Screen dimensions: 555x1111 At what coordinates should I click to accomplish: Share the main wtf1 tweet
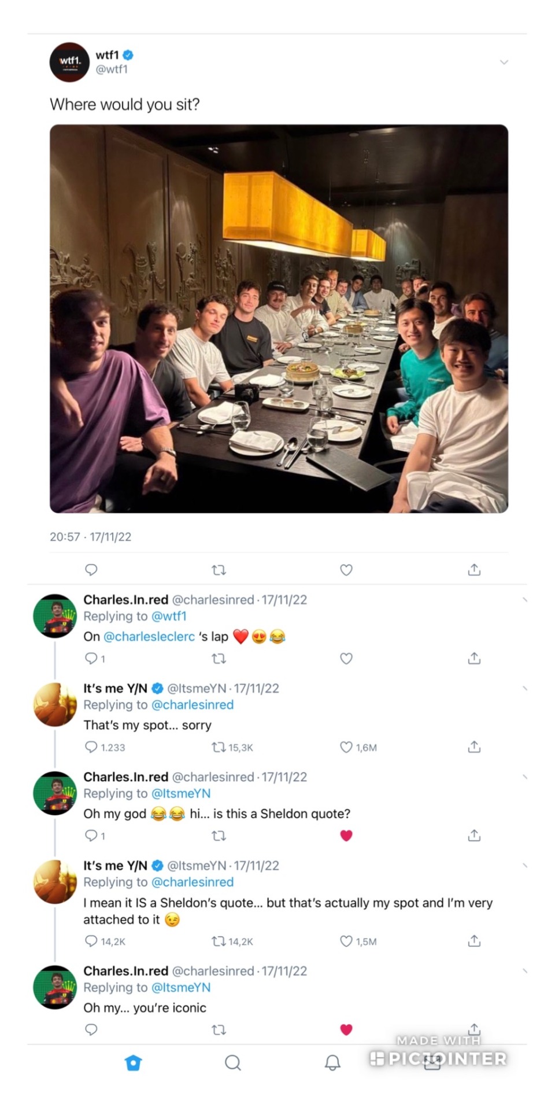pyautogui.click(x=474, y=570)
